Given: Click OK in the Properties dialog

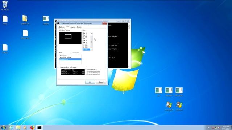Looking at the screenshot, I should click(x=90, y=82).
